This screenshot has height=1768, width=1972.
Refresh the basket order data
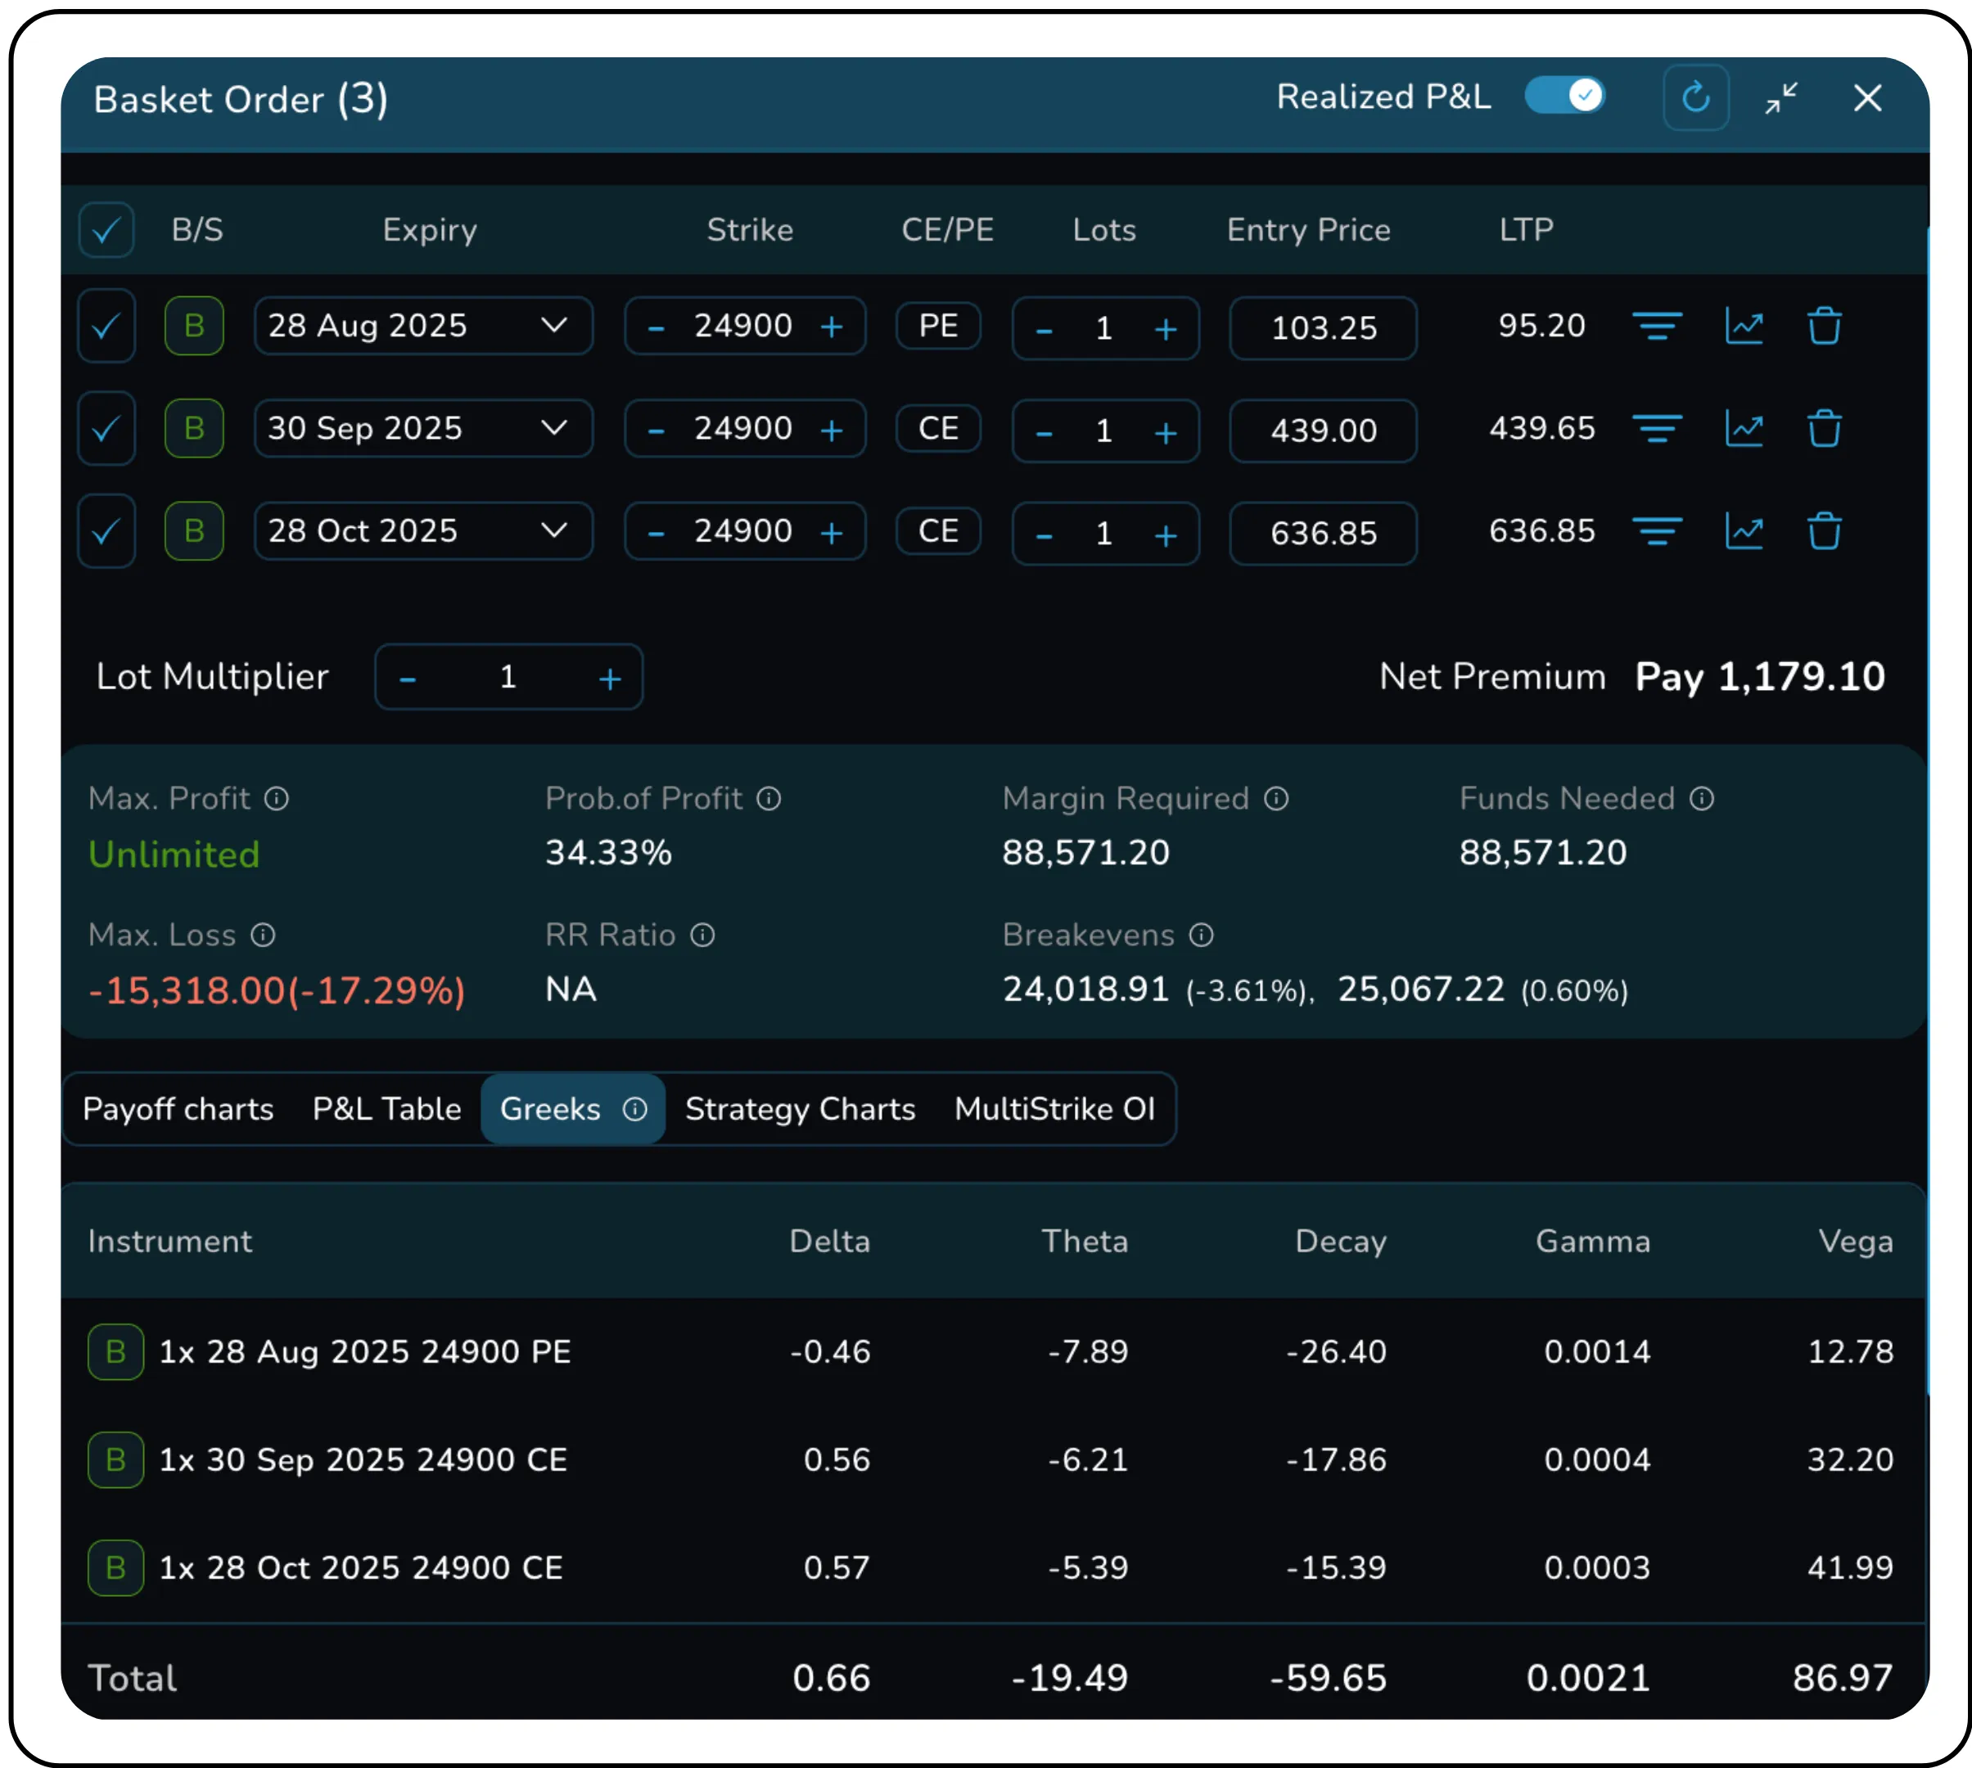(x=1696, y=97)
